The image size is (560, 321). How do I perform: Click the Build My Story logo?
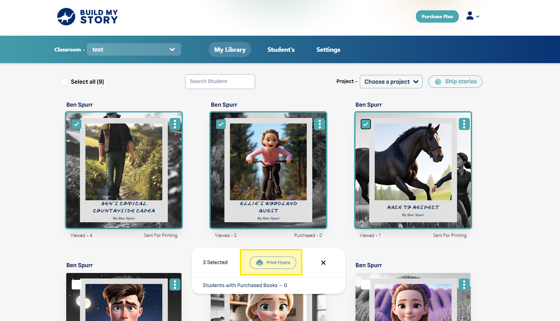87,17
